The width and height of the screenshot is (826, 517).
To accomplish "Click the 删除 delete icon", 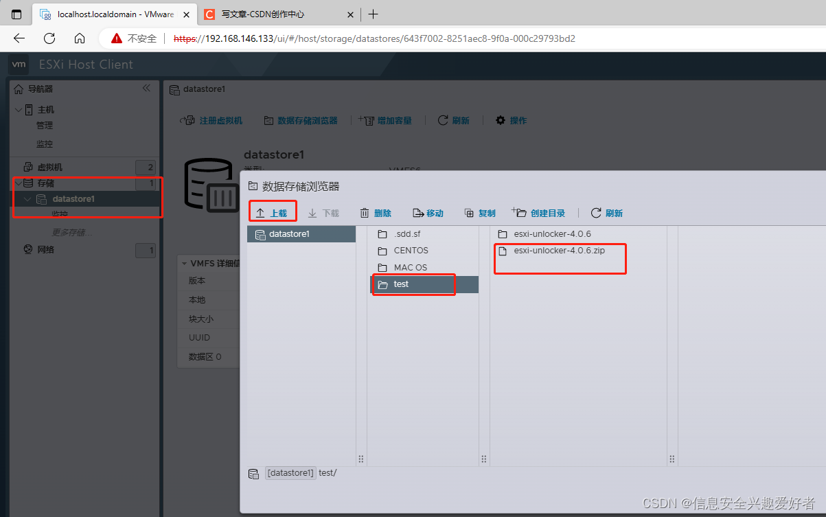I will [x=365, y=212].
